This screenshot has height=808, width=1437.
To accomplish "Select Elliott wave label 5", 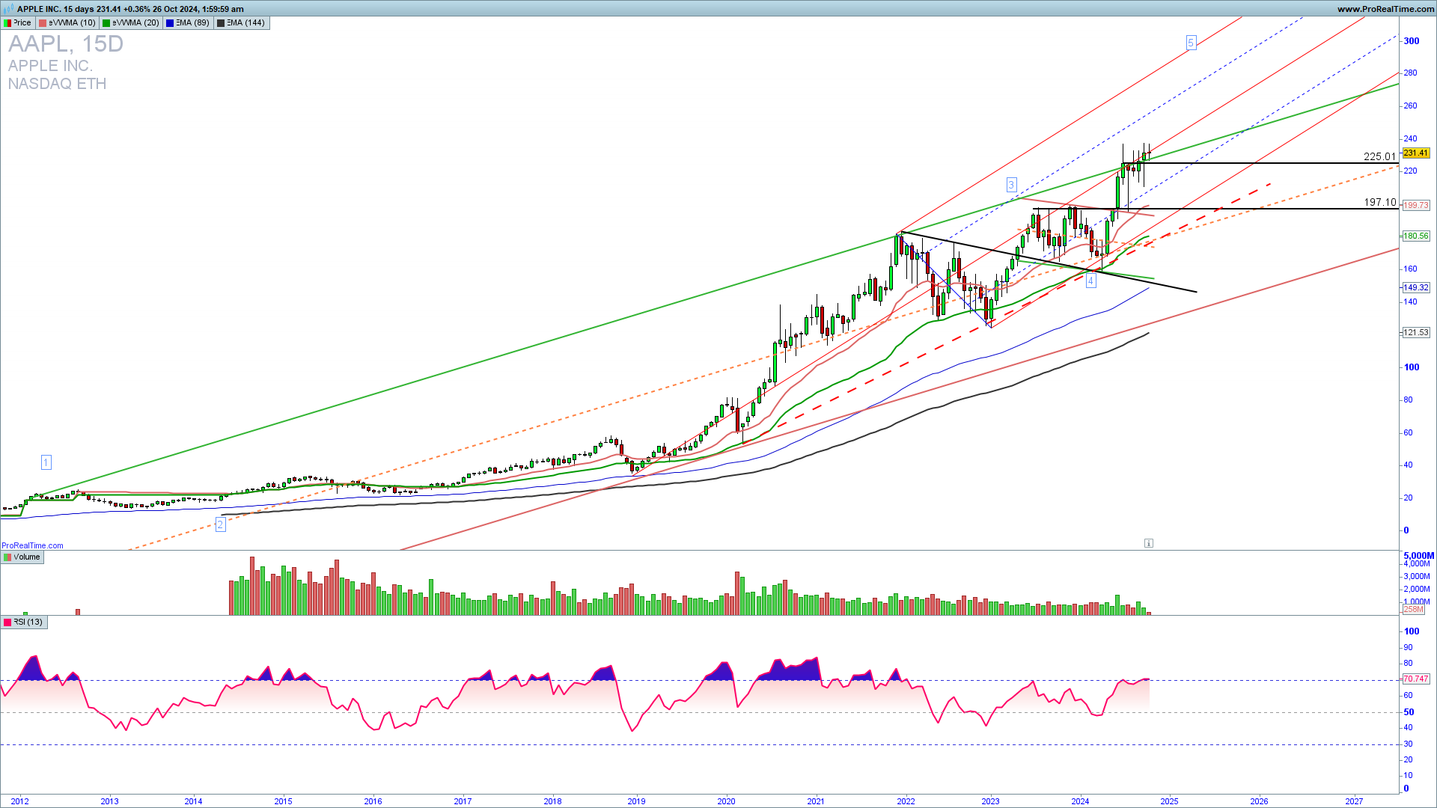I will pos(1191,43).
